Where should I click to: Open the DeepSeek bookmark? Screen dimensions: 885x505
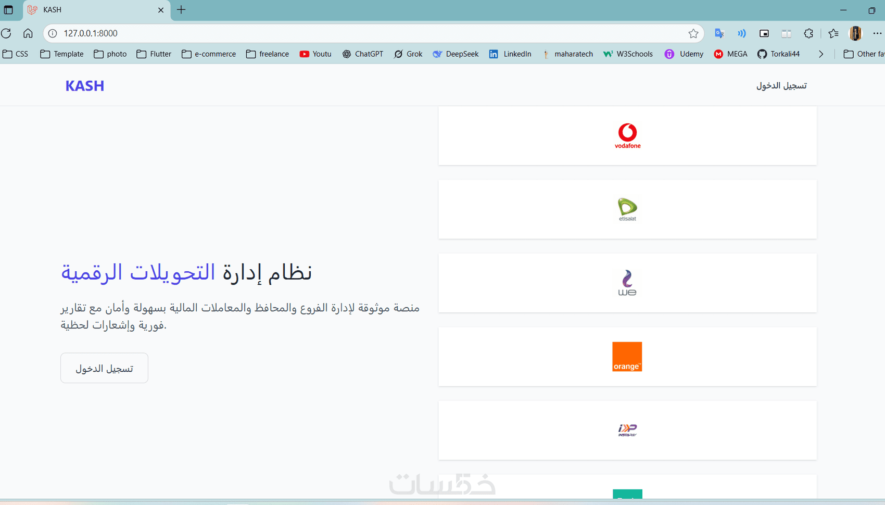[456, 54]
